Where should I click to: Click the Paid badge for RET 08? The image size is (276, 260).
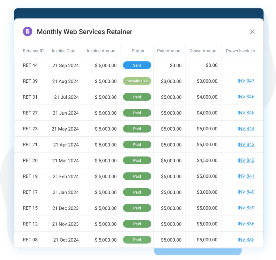[x=137, y=240]
